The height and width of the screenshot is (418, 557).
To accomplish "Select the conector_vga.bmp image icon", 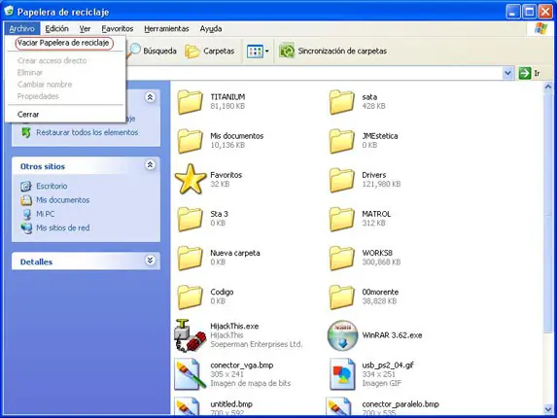I will click(x=190, y=374).
